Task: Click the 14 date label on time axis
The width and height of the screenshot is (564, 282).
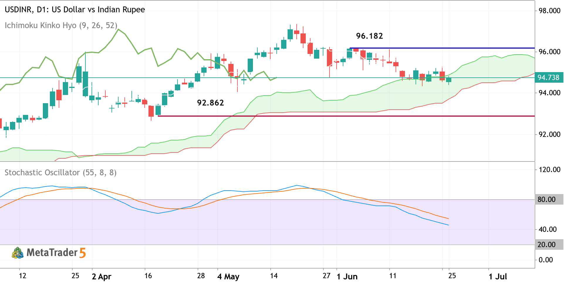Action: click(274, 276)
